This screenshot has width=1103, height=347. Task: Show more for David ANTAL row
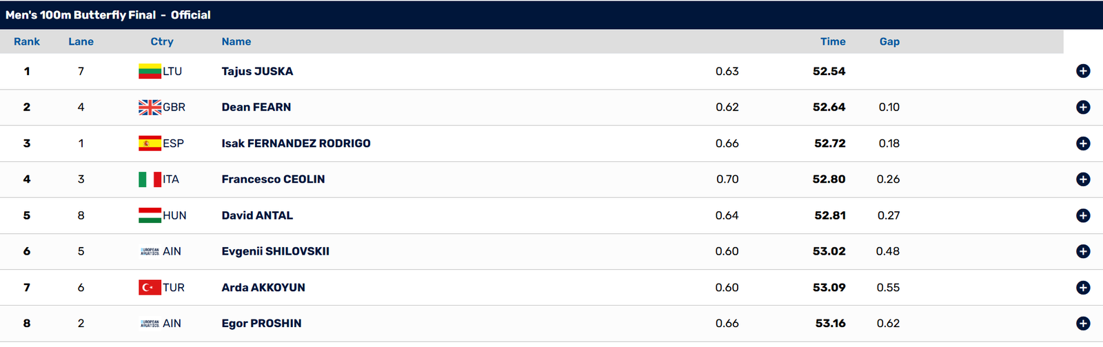tap(1083, 215)
